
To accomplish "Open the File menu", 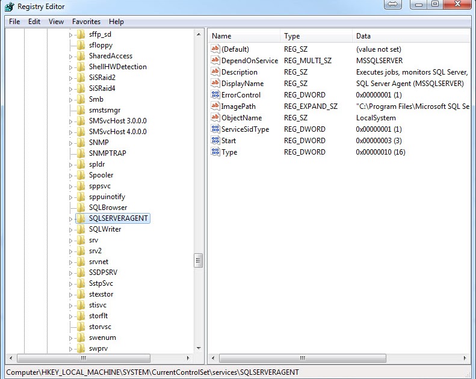I will click(x=14, y=22).
